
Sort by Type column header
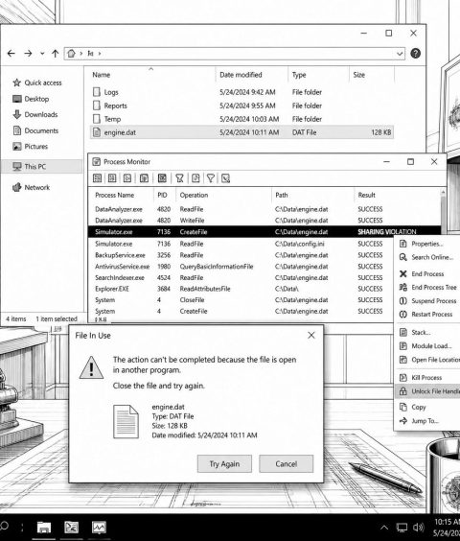pyautogui.click(x=299, y=75)
